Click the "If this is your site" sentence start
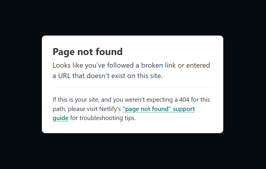The image size is (266, 169). 76,100
